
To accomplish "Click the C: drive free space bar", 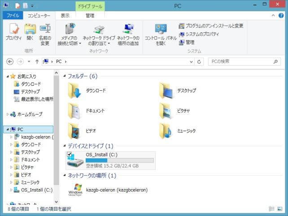I will coord(120,160).
